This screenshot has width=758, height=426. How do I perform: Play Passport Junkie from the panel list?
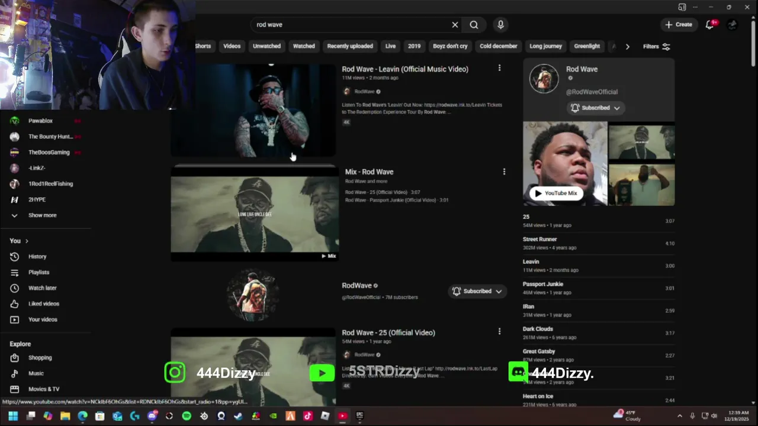[599, 288]
